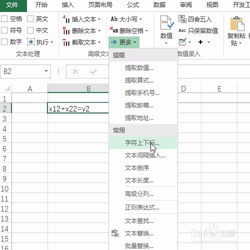Select column A header

(29, 88)
